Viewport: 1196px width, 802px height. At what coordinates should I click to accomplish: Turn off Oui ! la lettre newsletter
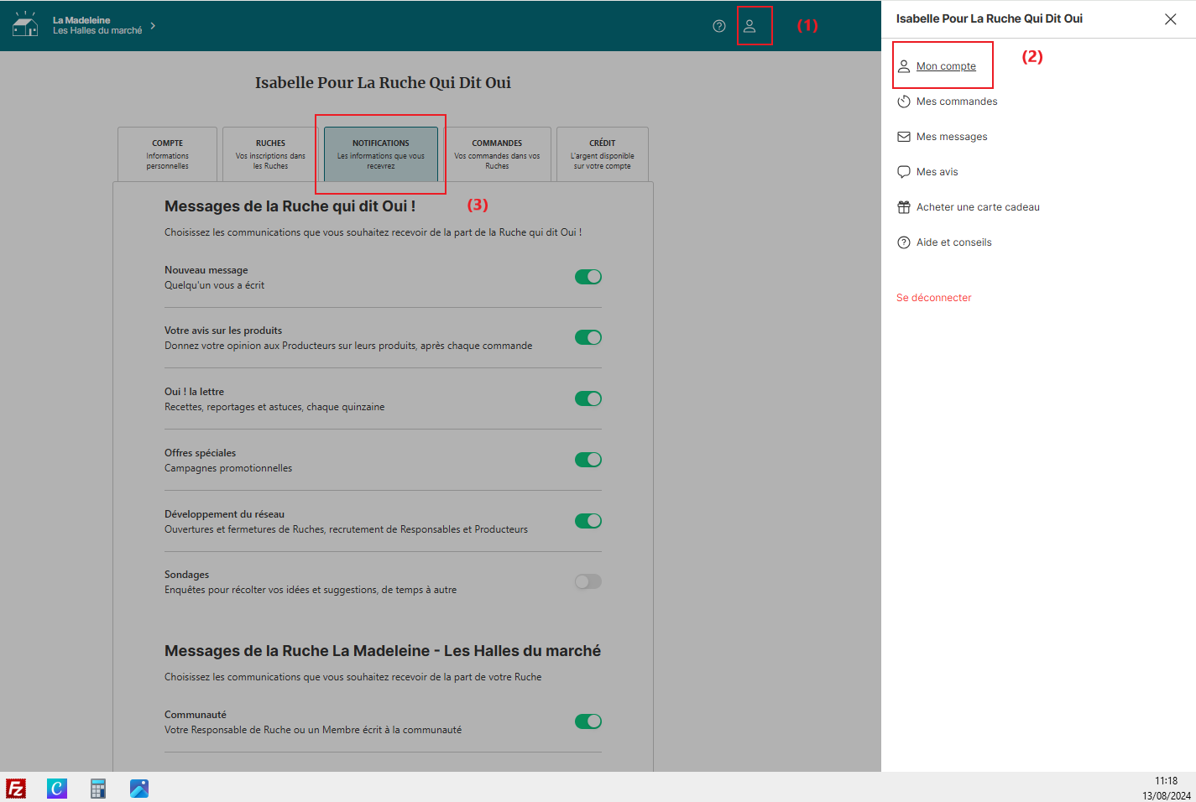(x=588, y=398)
